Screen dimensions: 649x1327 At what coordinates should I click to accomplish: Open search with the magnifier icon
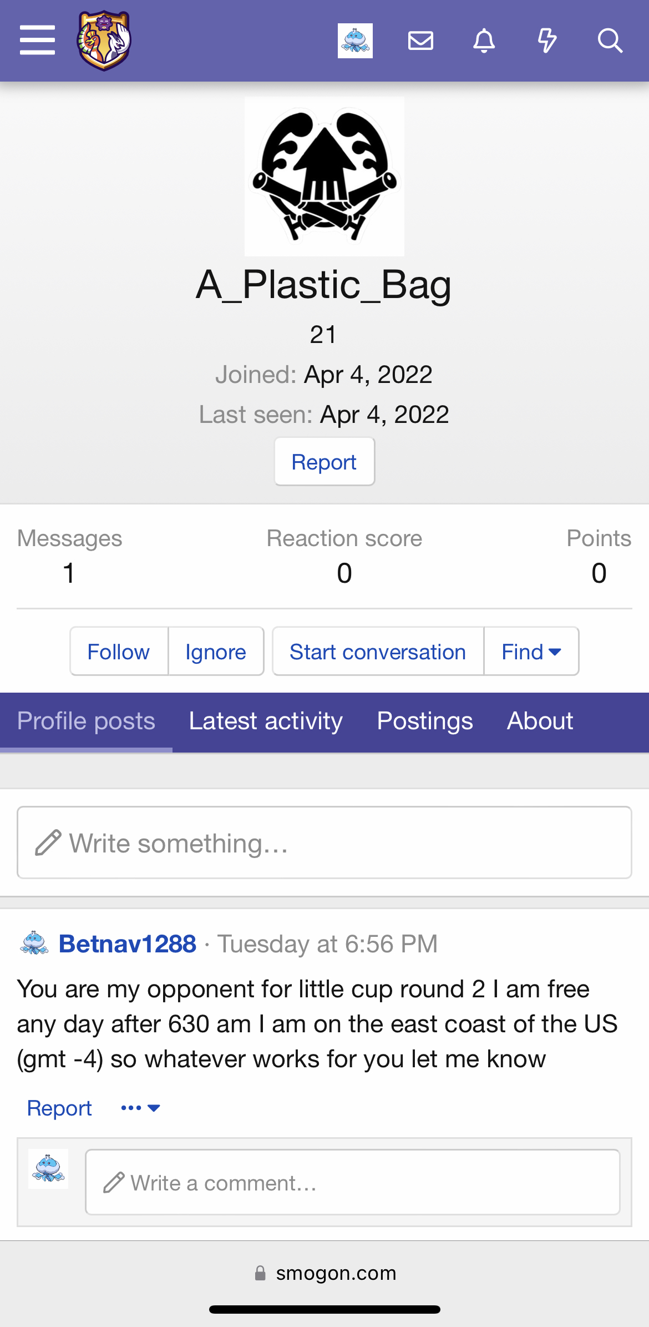[610, 41]
